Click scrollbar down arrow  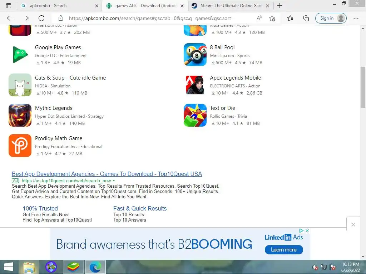coord(363,257)
